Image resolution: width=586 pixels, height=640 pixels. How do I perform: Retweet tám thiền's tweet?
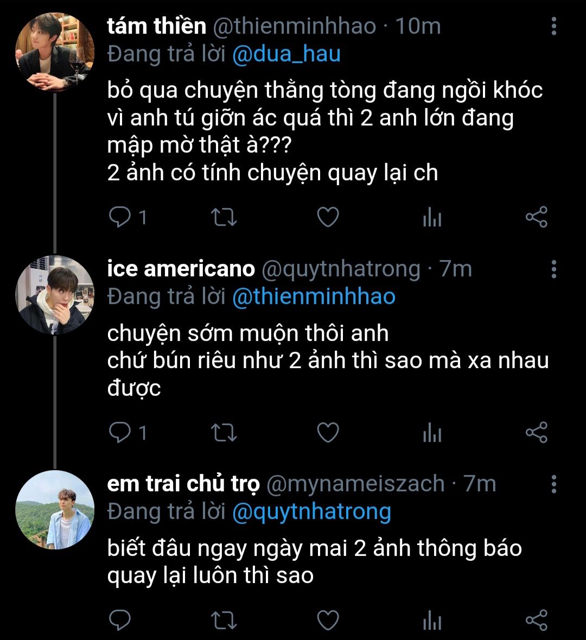point(223,218)
